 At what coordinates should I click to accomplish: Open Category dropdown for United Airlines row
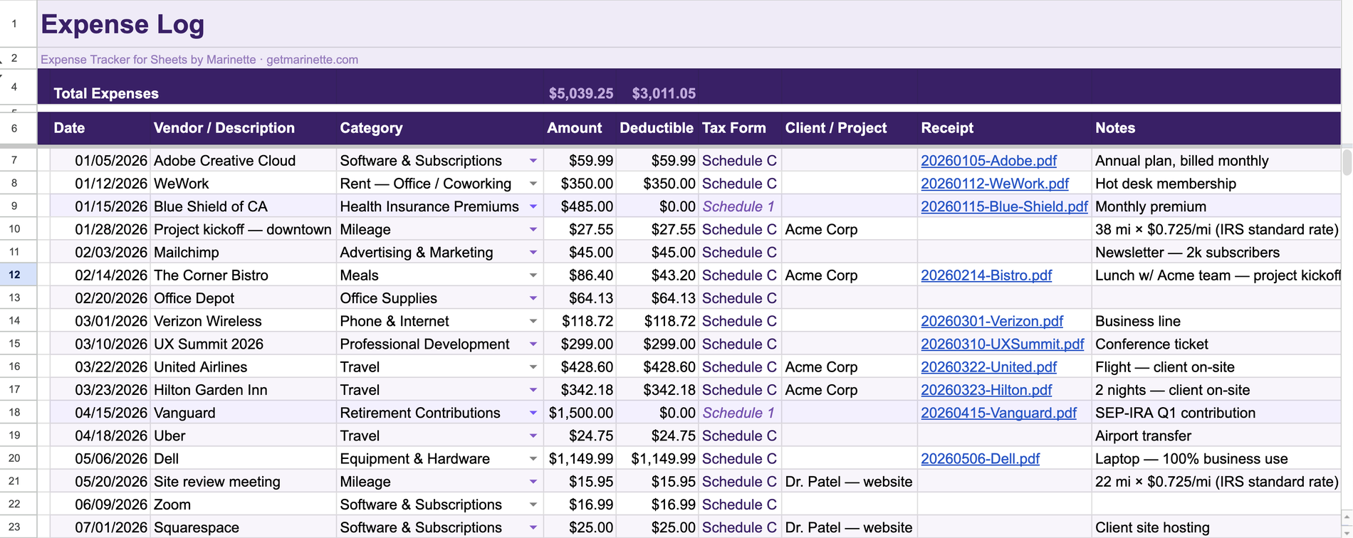pos(533,367)
